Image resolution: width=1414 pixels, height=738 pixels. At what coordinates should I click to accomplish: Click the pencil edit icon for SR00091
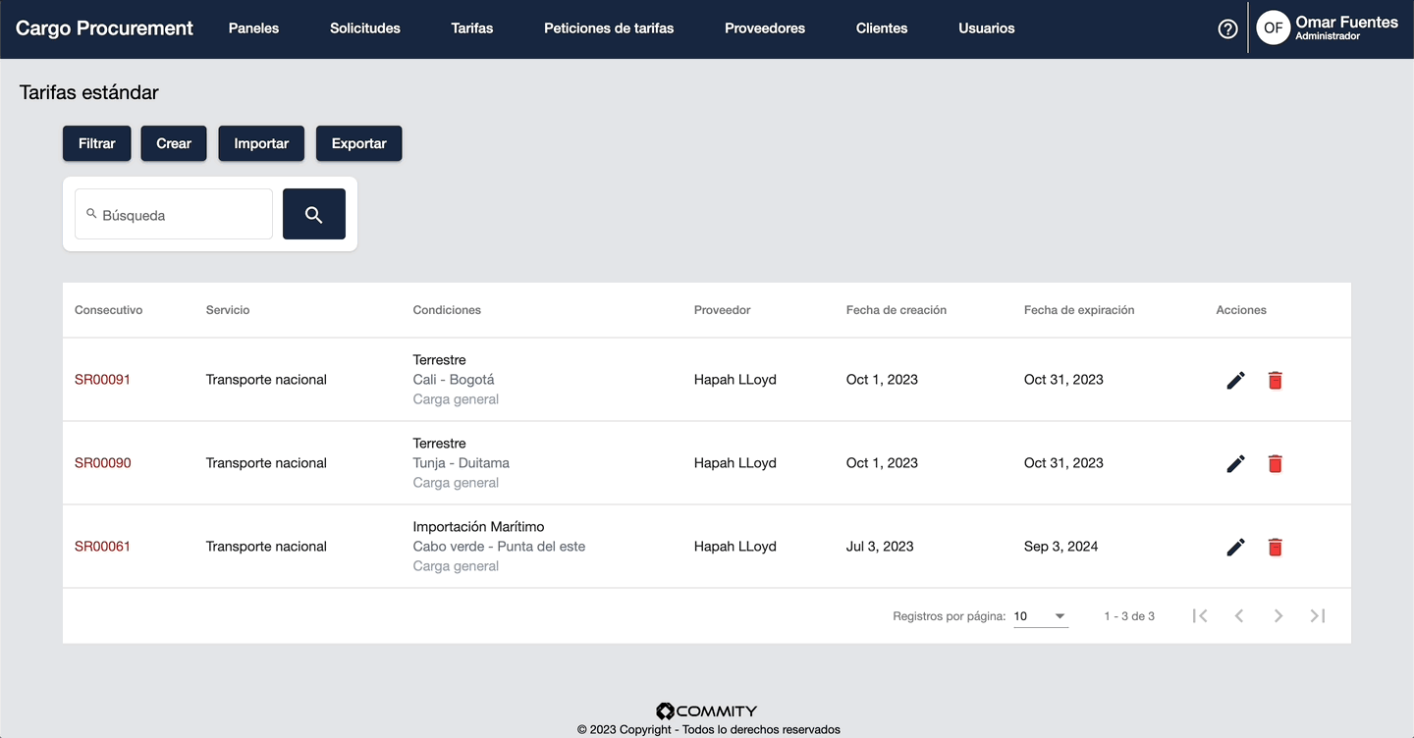1235,380
